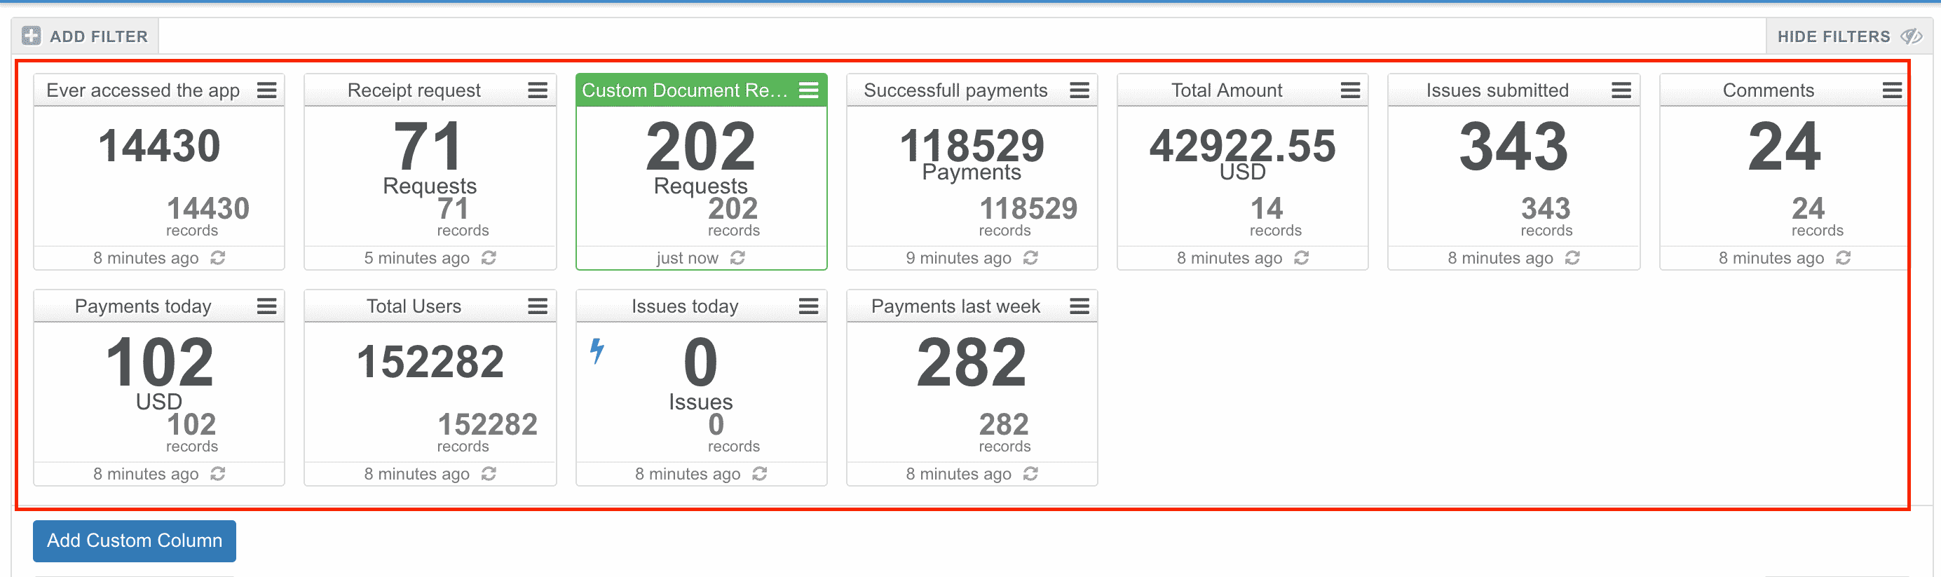
Task: Click the large 282 value
Action: click(x=972, y=362)
